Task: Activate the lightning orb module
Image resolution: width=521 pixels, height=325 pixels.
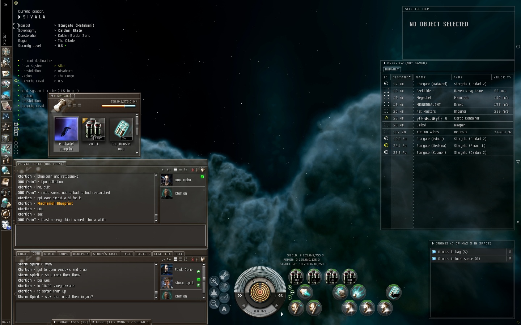Action: 358,292
